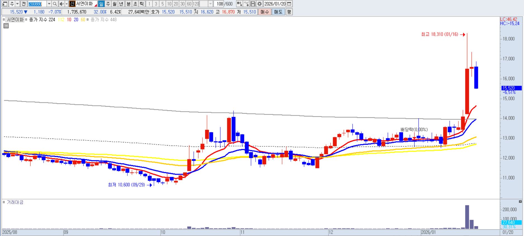Viewport: 524px width, 236px height.
Task: Open the dropdown next to 주 market selector
Action: (17, 4)
